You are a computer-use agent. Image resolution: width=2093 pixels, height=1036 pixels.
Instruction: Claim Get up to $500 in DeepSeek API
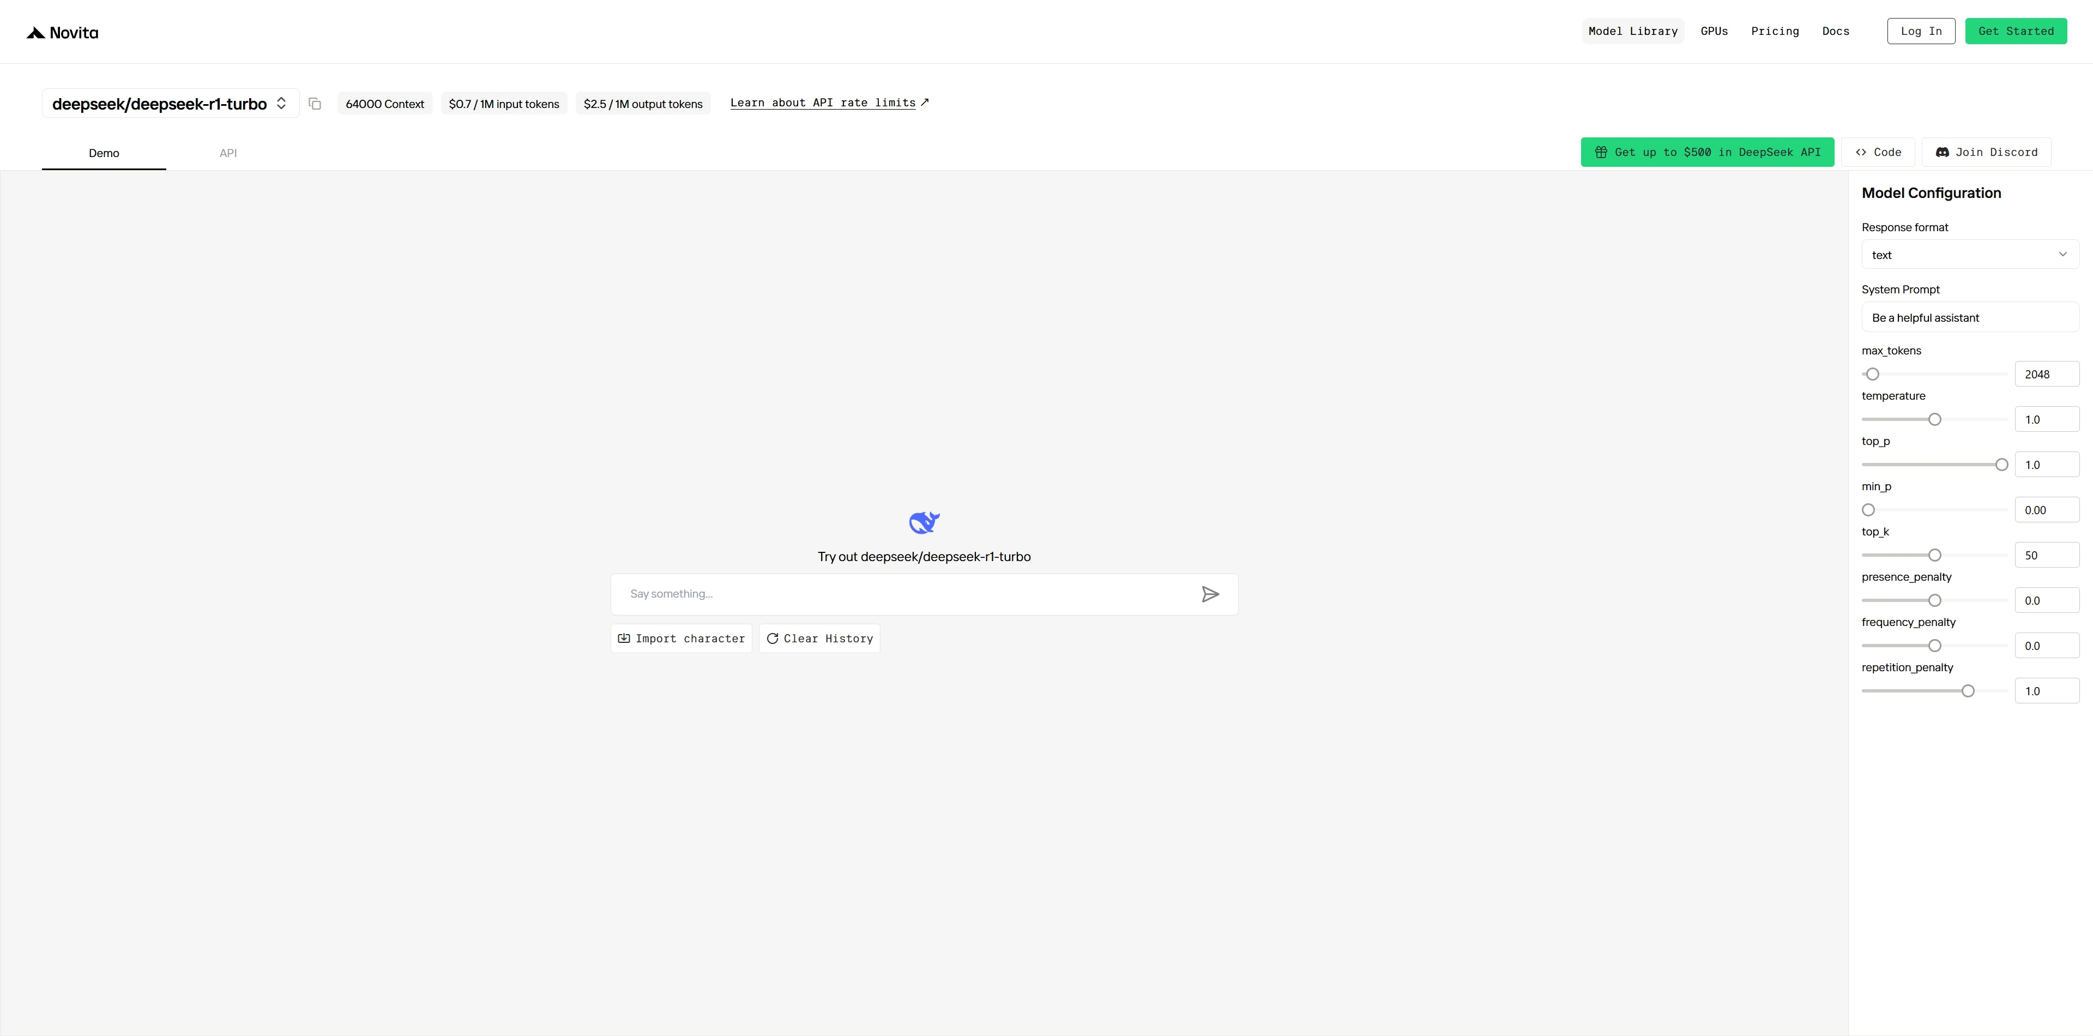pos(1707,152)
